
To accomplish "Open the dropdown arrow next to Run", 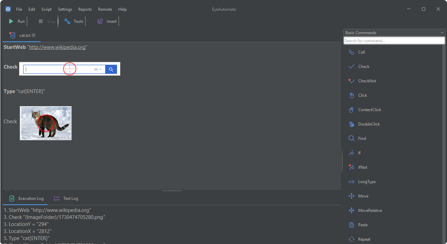I will (29, 21).
